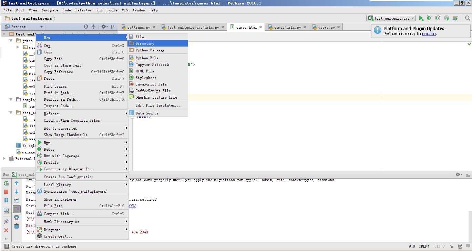Pause output in the Run panel

coord(6,200)
